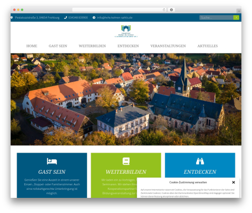The height and width of the screenshot is (213, 252).
Task: Open the ENTDECKEN menu item
Action: click(x=128, y=46)
